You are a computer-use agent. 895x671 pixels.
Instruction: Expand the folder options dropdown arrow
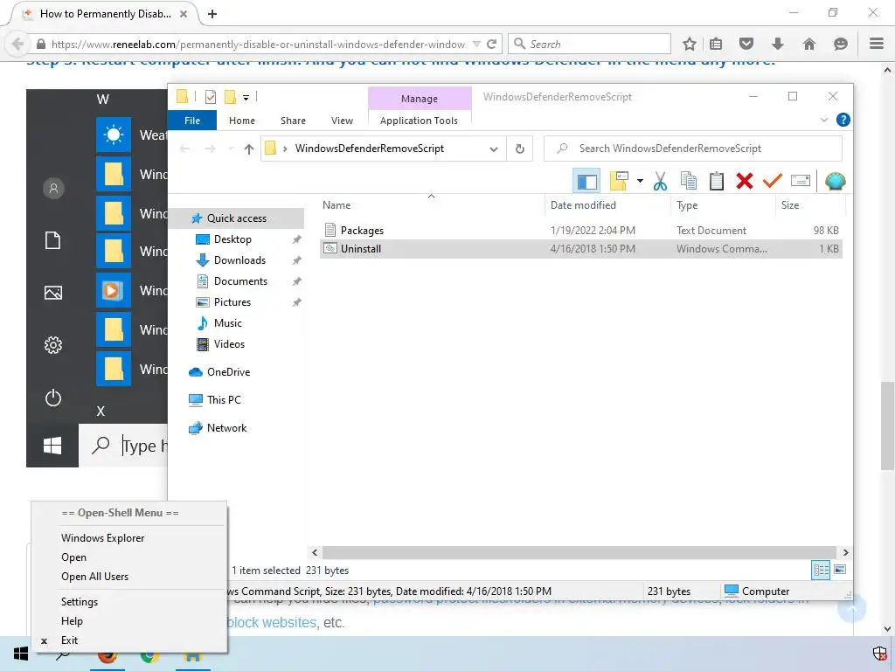pos(640,181)
